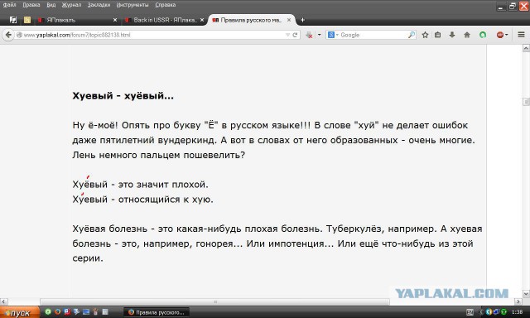Go back with the browser back arrow
The height and width of the screenshot is (318, 530).
pyautogui.click(x=8, y=35)
